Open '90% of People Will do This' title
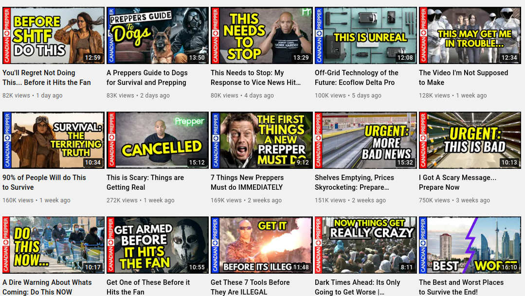The image size is (525, 296). tap(44, 182)
